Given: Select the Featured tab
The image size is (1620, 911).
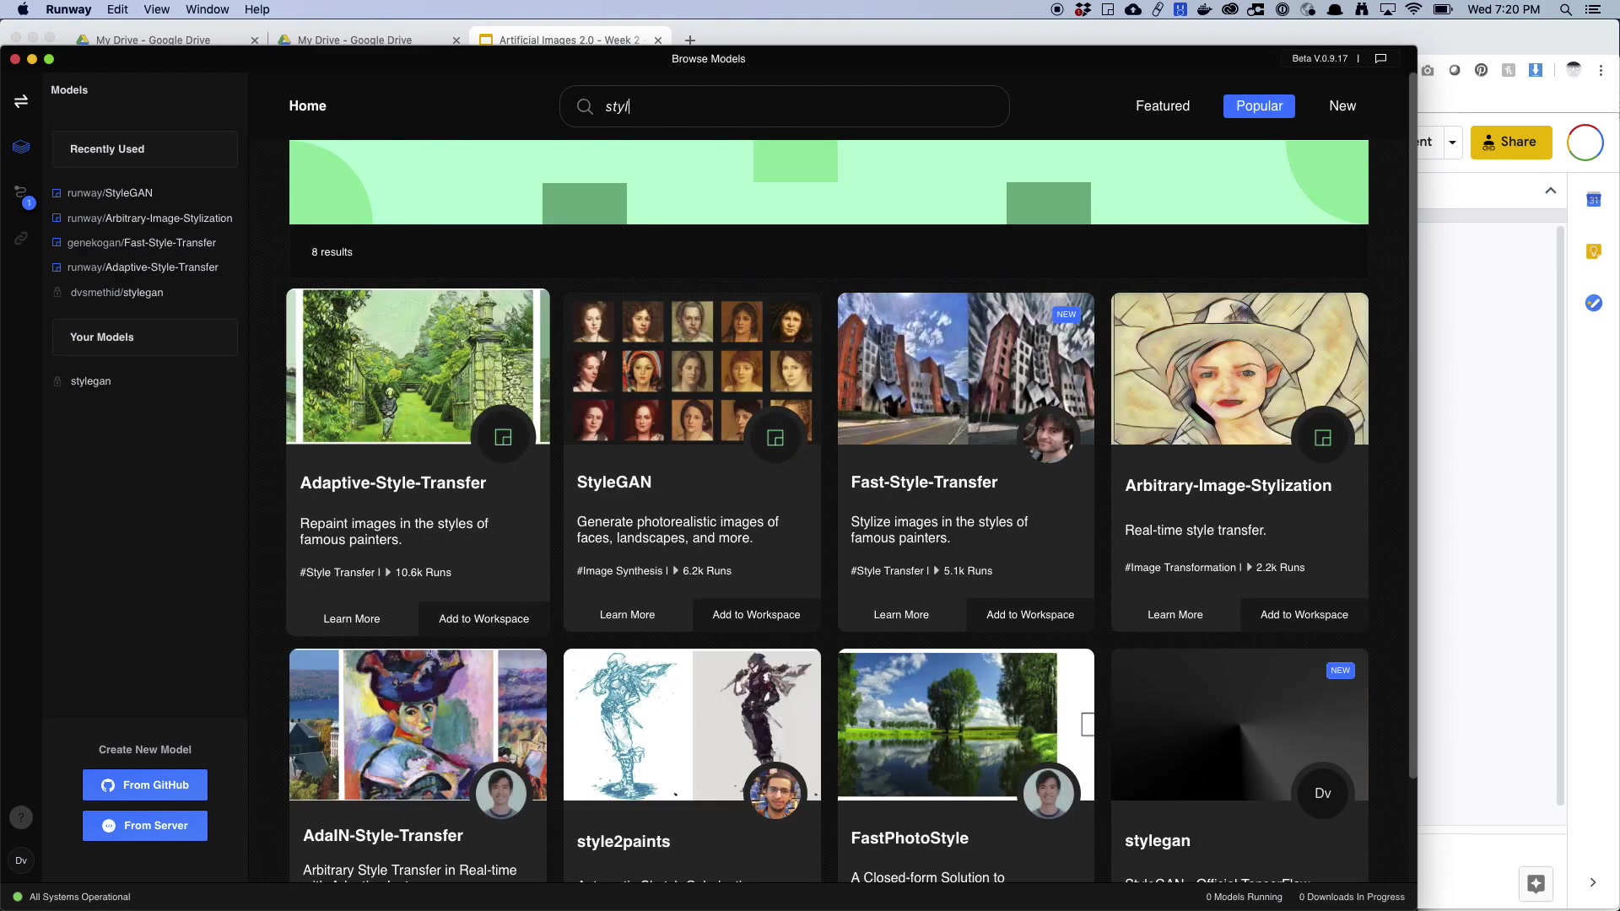Looking at the screenshot, I should click(x=1163, y=106).
